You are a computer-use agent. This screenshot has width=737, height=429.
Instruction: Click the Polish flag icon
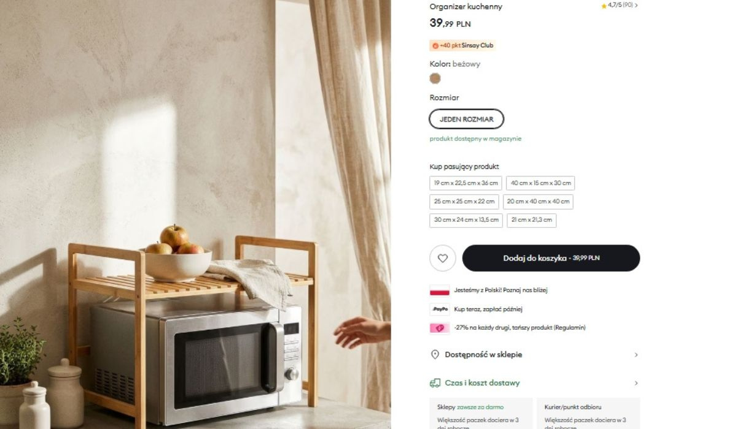[439, 290]
